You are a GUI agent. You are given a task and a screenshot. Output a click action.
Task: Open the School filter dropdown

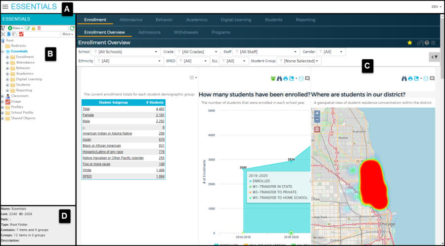point(126,52)
